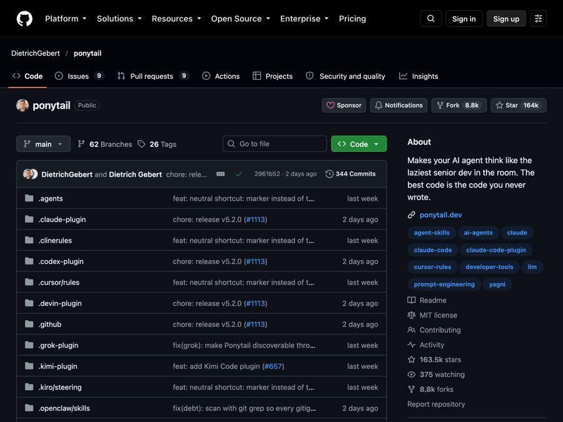The height and width of the screenshot is (422, 563).
Task: Open the appearance settings sliders icon
Action: coord(538,19)
